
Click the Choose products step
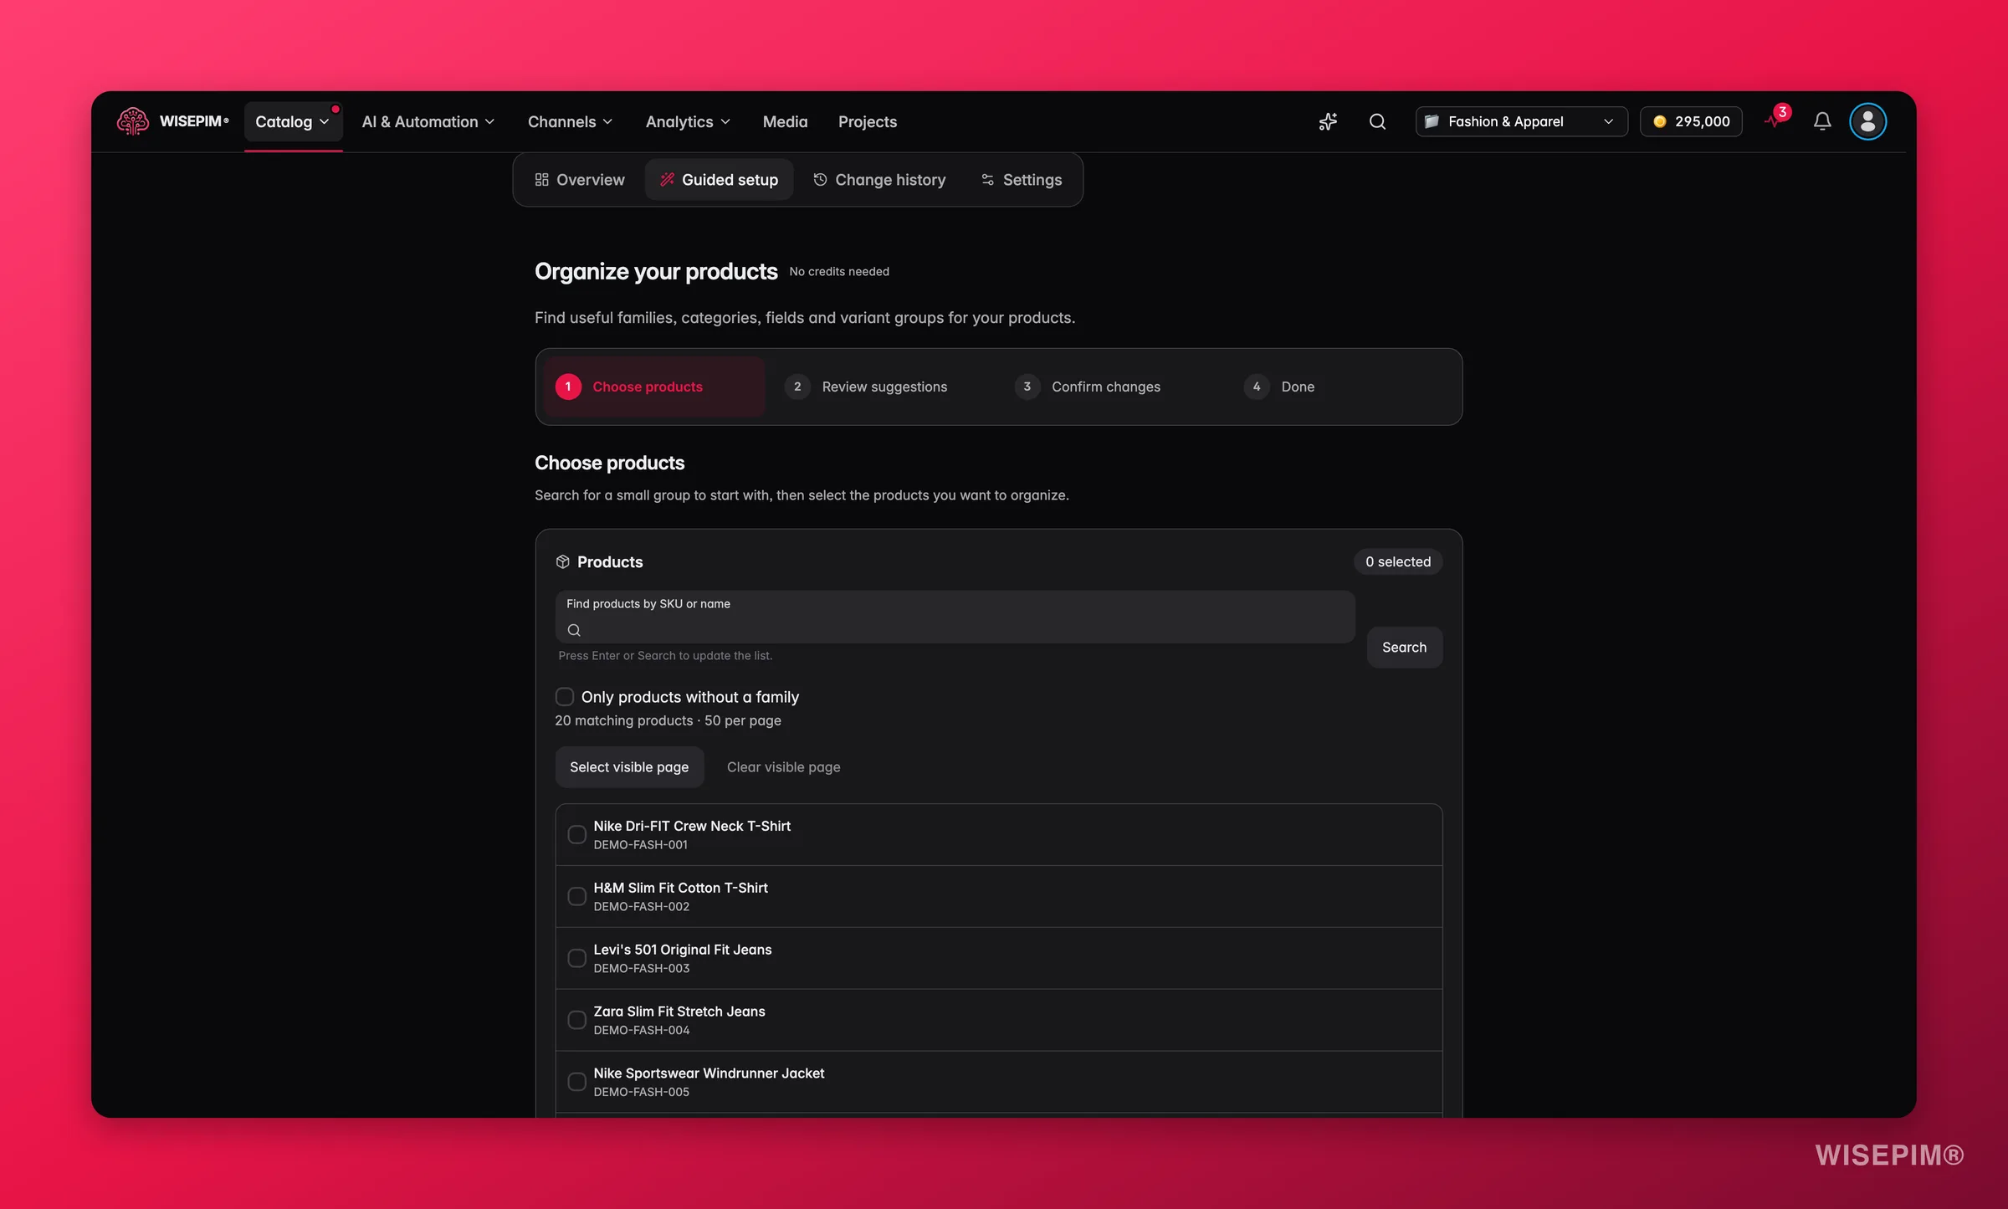[654, 387]
